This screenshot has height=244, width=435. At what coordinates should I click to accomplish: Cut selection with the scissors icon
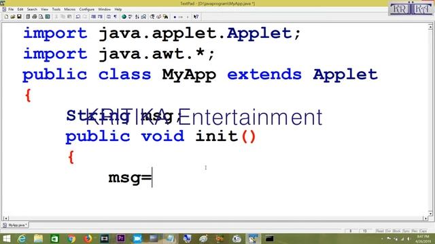click(x=56, y=16)
